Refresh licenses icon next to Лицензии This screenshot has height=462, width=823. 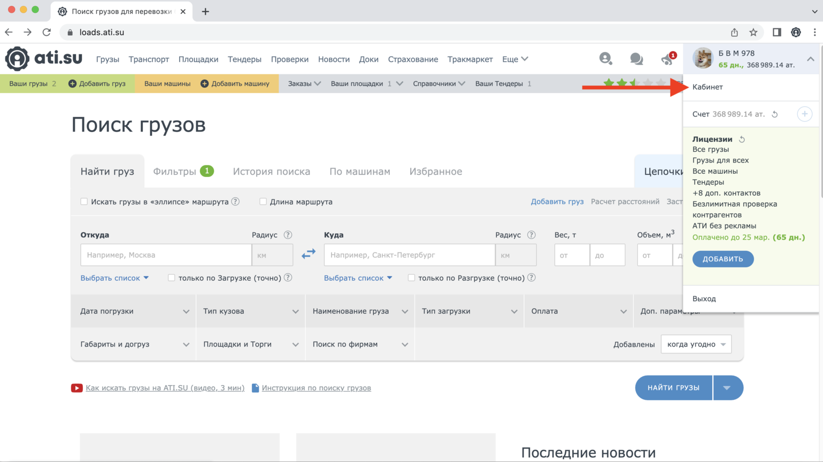pyautogui.click(x=742, y=139)
